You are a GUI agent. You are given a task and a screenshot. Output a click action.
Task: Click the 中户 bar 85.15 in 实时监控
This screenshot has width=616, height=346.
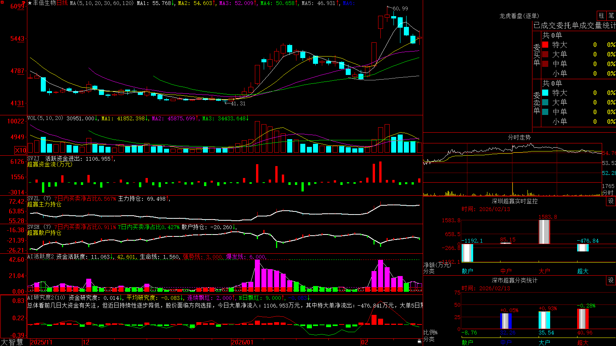(x=506, y=243)
